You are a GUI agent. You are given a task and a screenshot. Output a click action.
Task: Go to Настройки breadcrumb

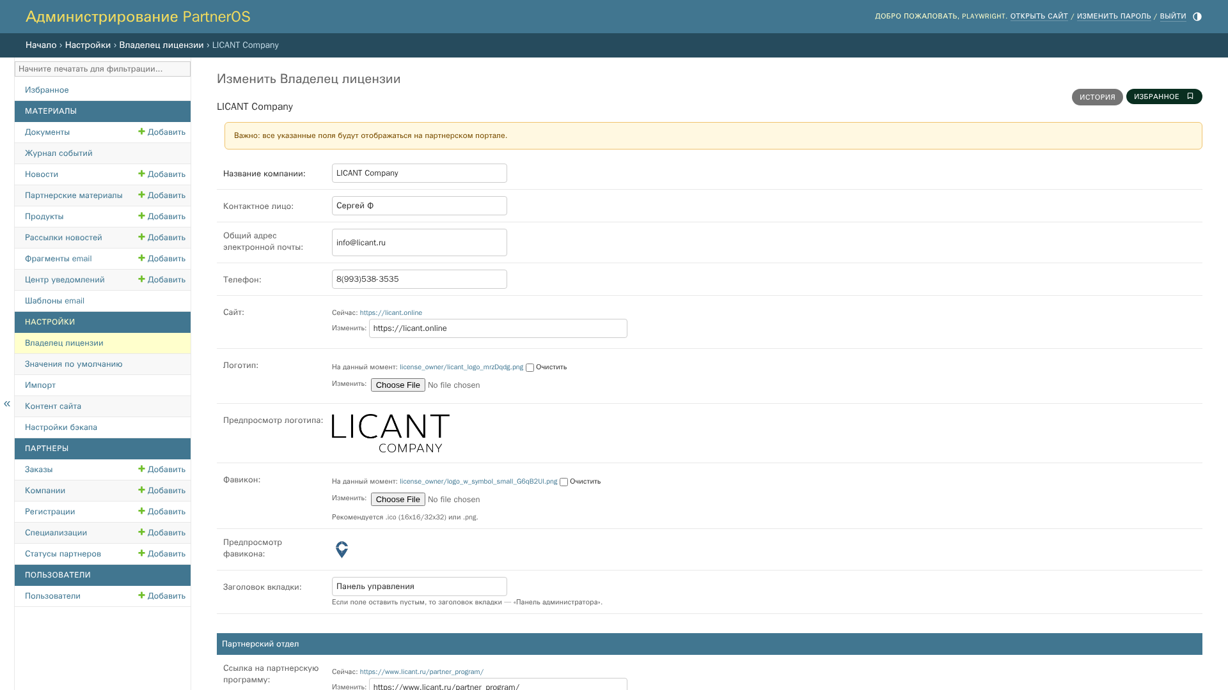[88, 45]
